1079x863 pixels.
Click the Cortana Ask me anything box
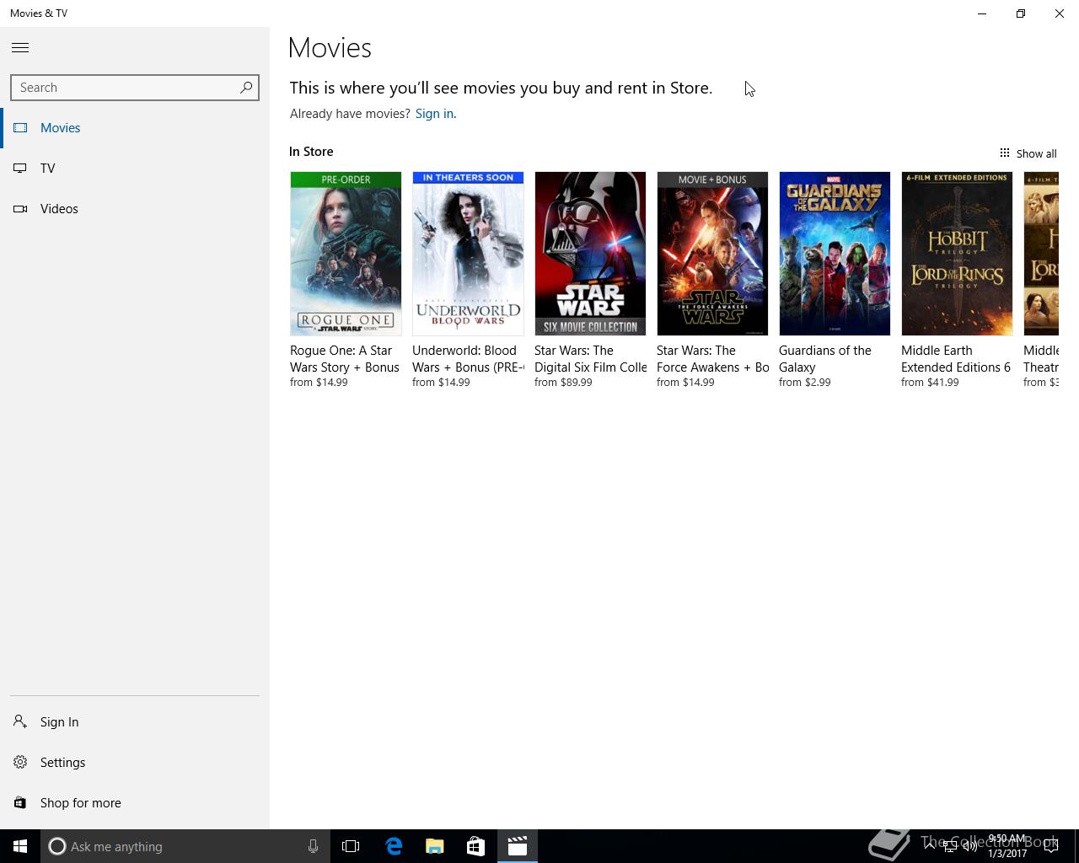(184, 846)
